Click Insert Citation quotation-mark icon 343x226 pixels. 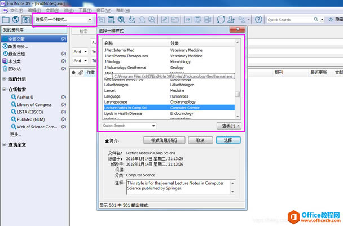coord(188,20)
